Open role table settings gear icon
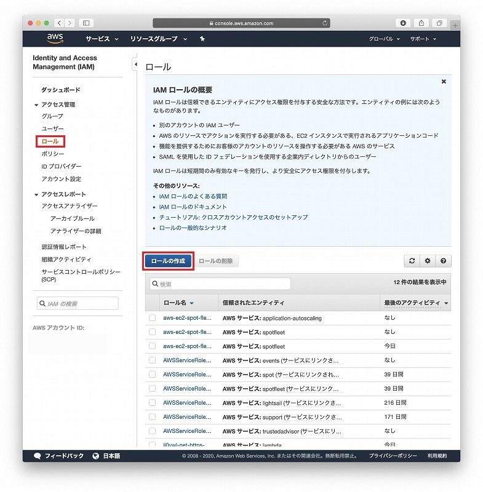The image size is (483, 492). (x=428, y=261)
